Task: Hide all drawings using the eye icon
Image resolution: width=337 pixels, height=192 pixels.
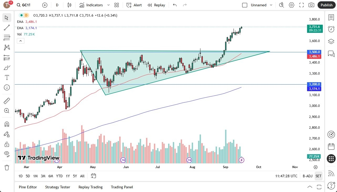Action: (7, 154)
